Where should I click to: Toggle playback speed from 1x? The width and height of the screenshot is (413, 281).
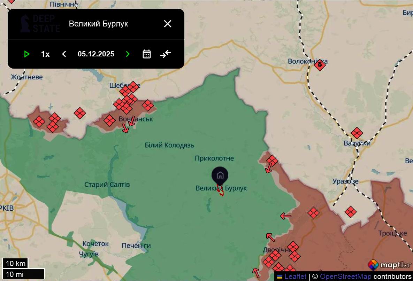45,54
